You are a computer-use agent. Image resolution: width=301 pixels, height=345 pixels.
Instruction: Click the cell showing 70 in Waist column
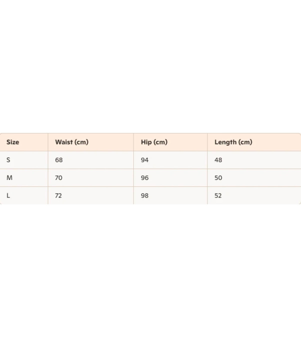click(91, 178)
